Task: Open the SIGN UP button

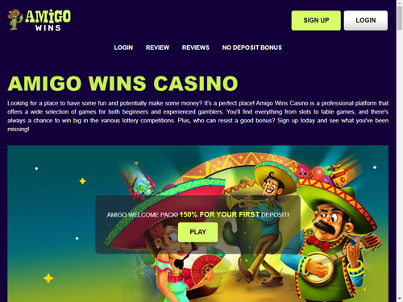Action: [316, 20]
